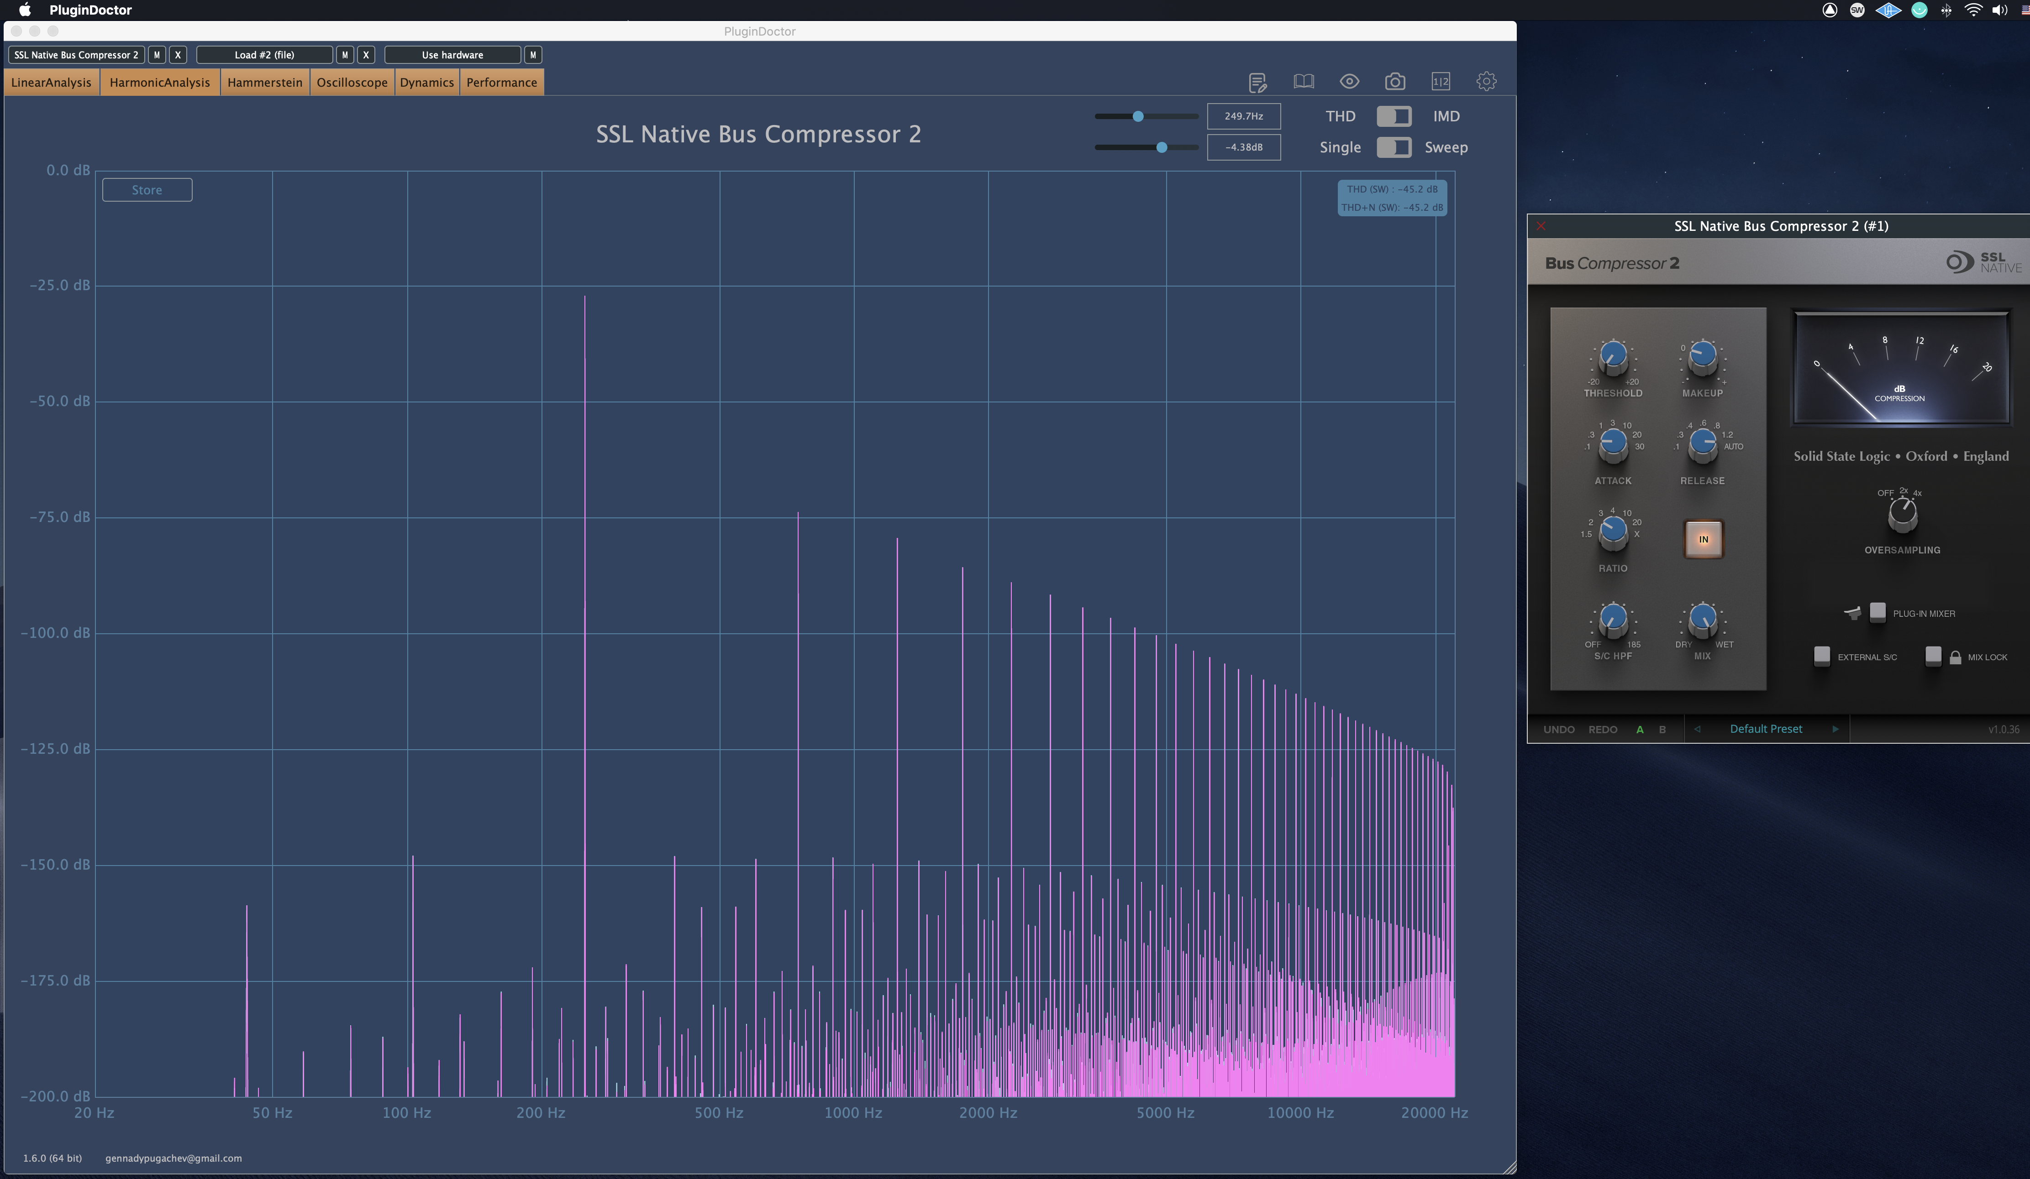The height and width of the screenshot is (1179, 2030).
Task: Toggle the EXTERNAL S/C switch
Action: click(x=1822, y=656)
